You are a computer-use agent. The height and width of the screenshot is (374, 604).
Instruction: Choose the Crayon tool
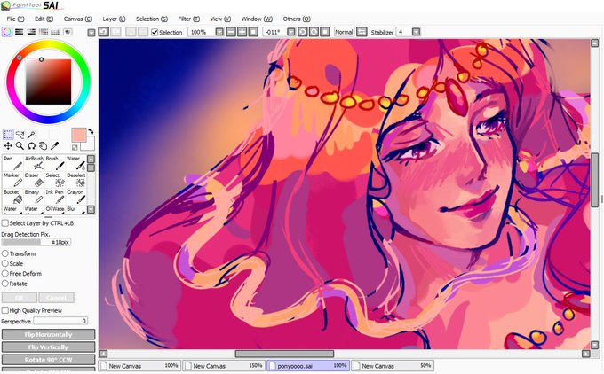coord(76,197)
